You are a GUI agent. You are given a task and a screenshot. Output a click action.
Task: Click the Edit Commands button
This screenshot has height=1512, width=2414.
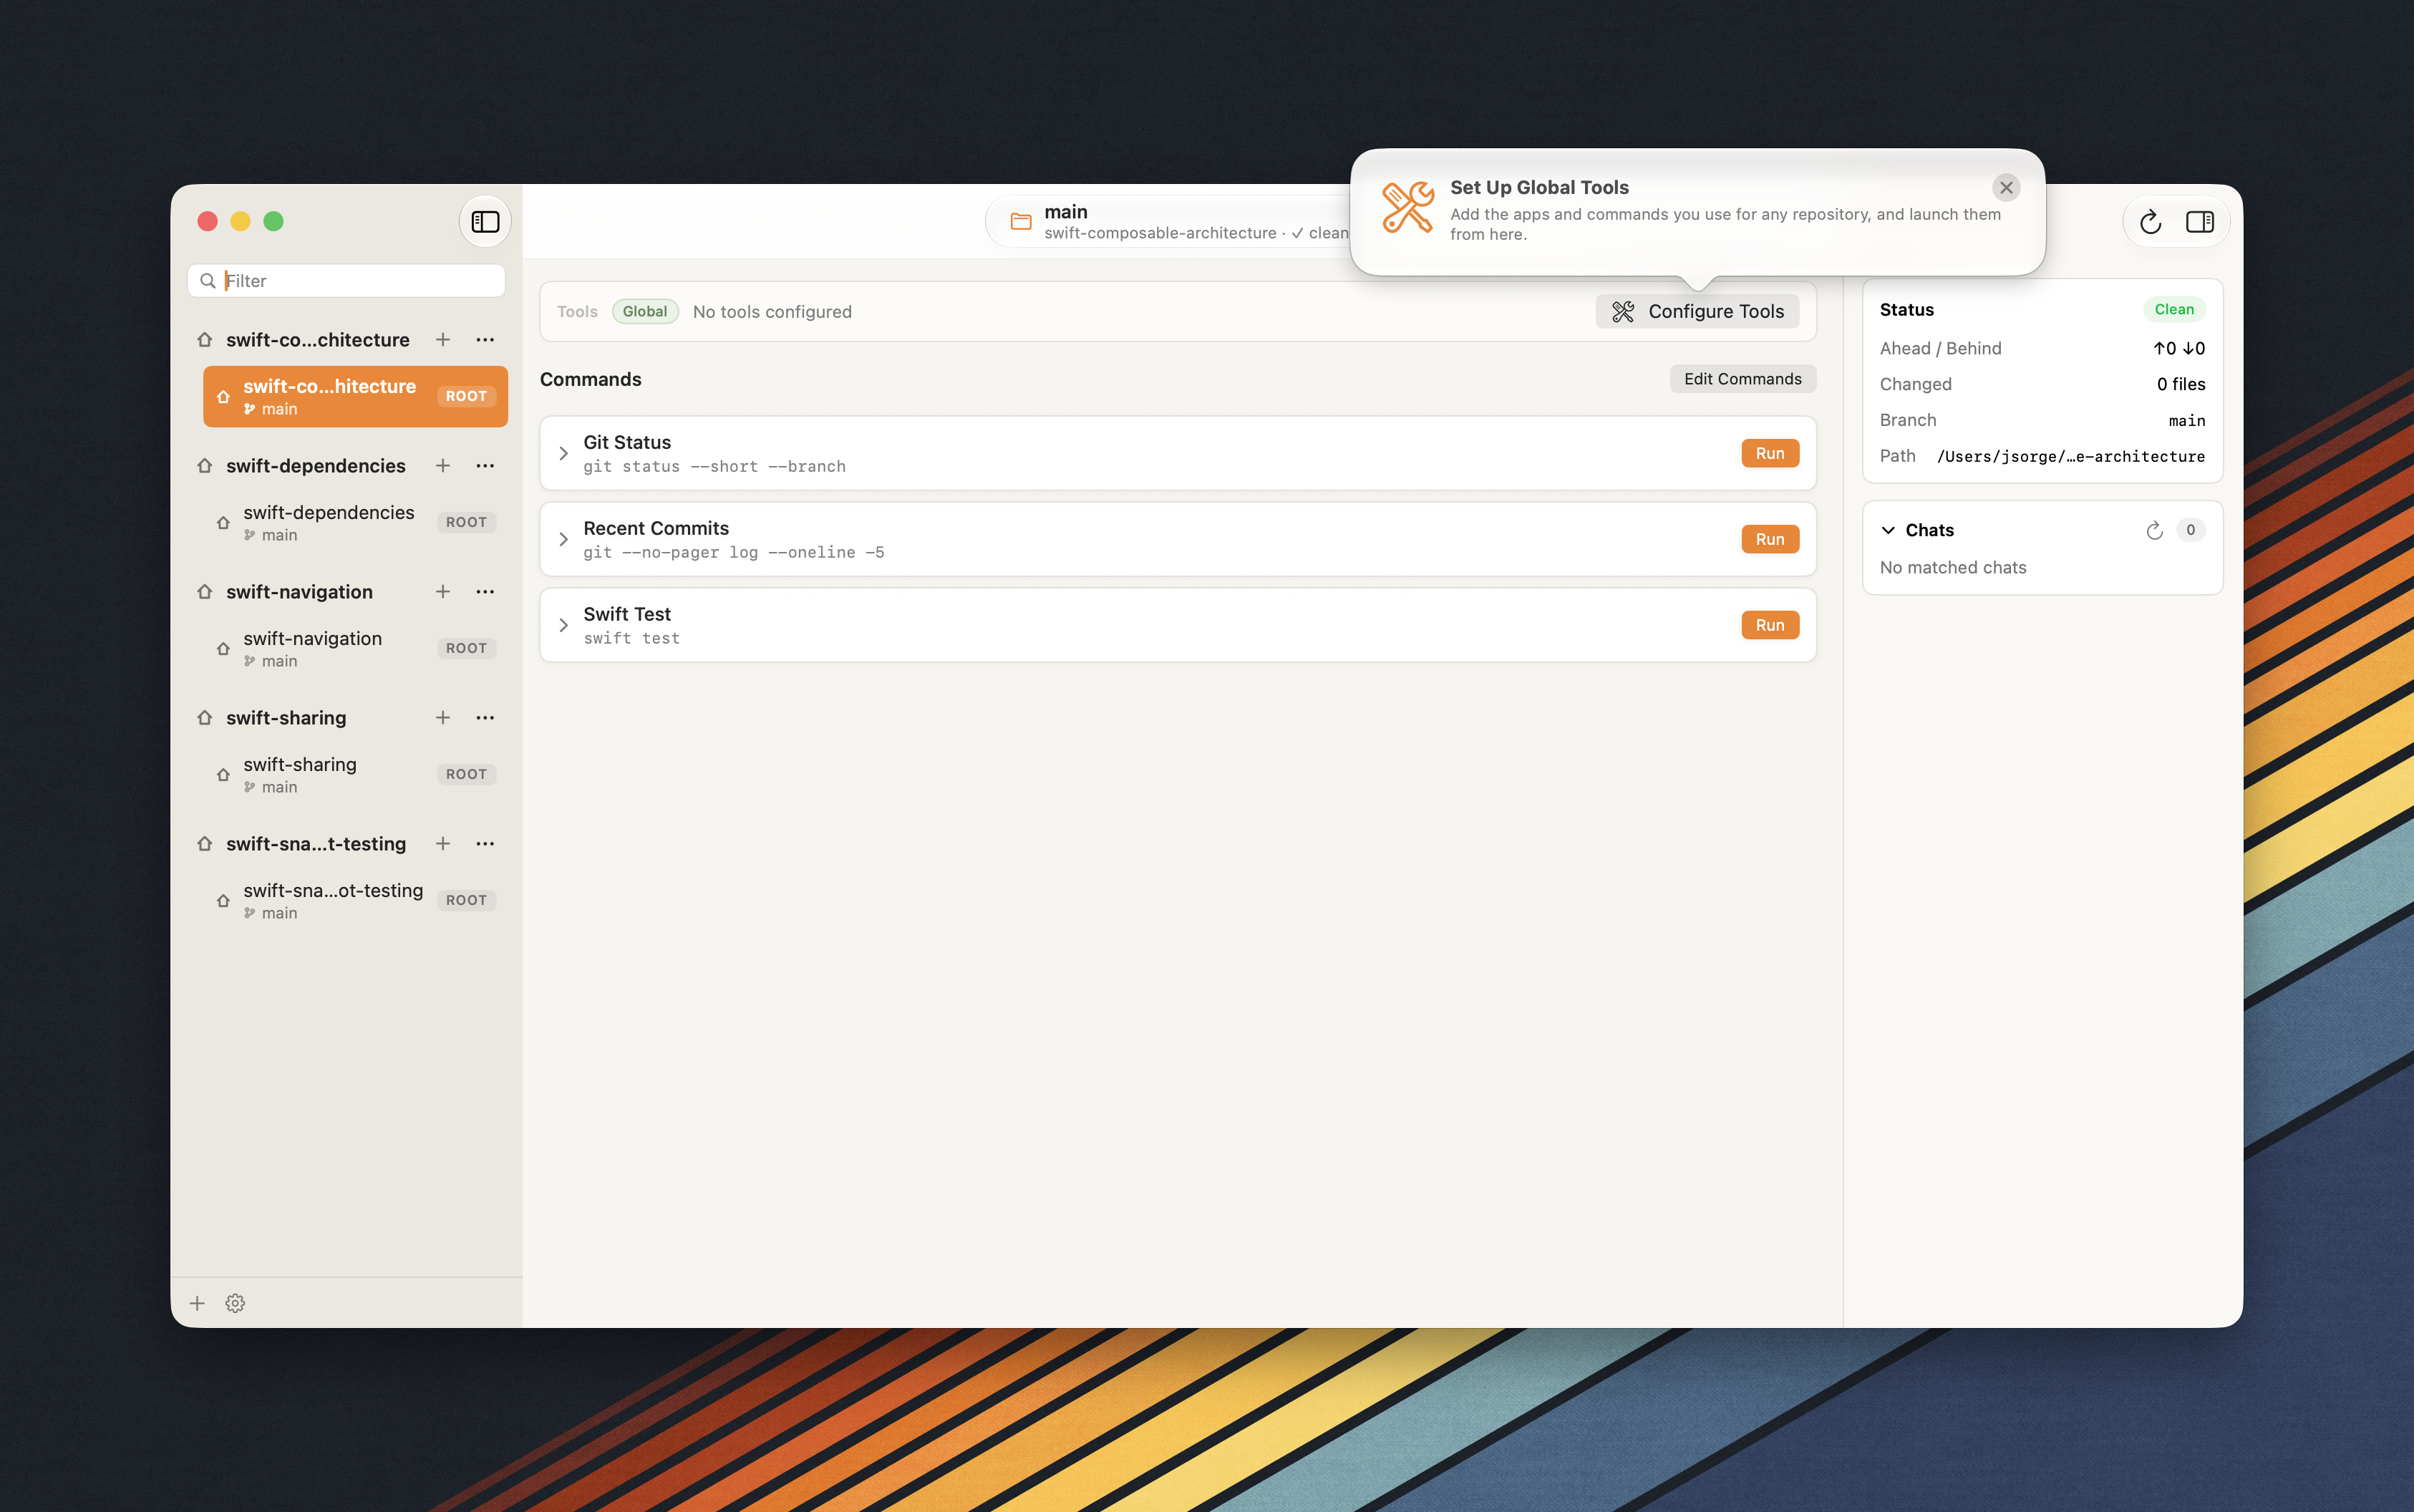click(1742, 379)
